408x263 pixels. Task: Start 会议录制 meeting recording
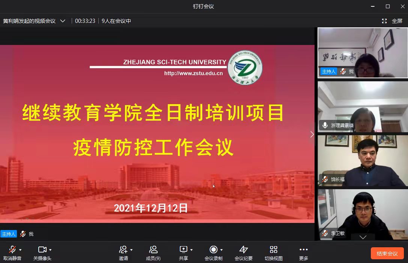click(x=213, y=250)
